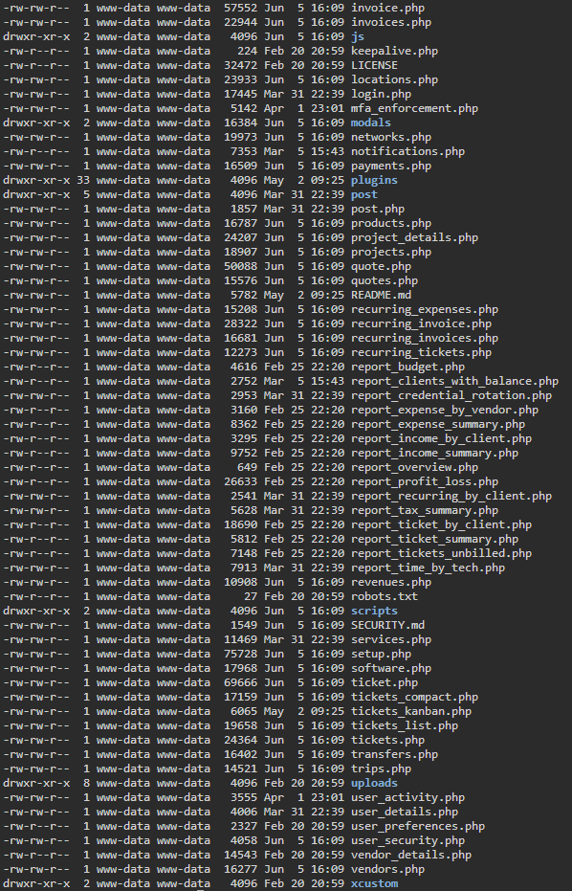Click the js directory name
The image size is (572, 891).
coord(358,37)
